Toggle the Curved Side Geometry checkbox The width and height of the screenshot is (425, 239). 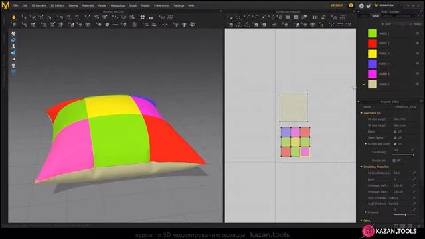click(395, 144)
